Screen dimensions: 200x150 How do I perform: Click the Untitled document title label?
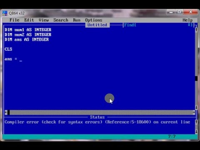tap(97, 25)
